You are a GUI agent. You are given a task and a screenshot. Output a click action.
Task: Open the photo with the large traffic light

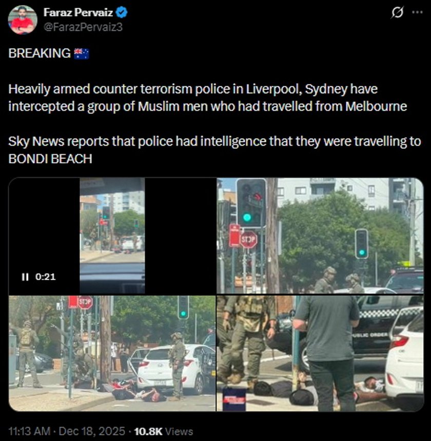click(320, 236)
